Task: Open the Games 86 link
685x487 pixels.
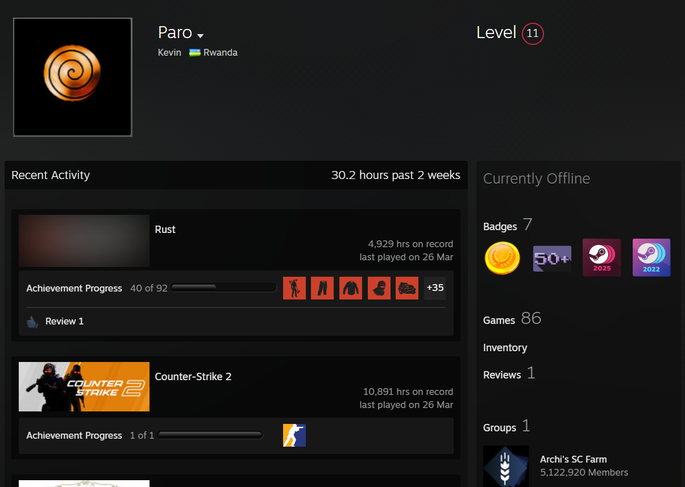Action: [x=512, y=319]
